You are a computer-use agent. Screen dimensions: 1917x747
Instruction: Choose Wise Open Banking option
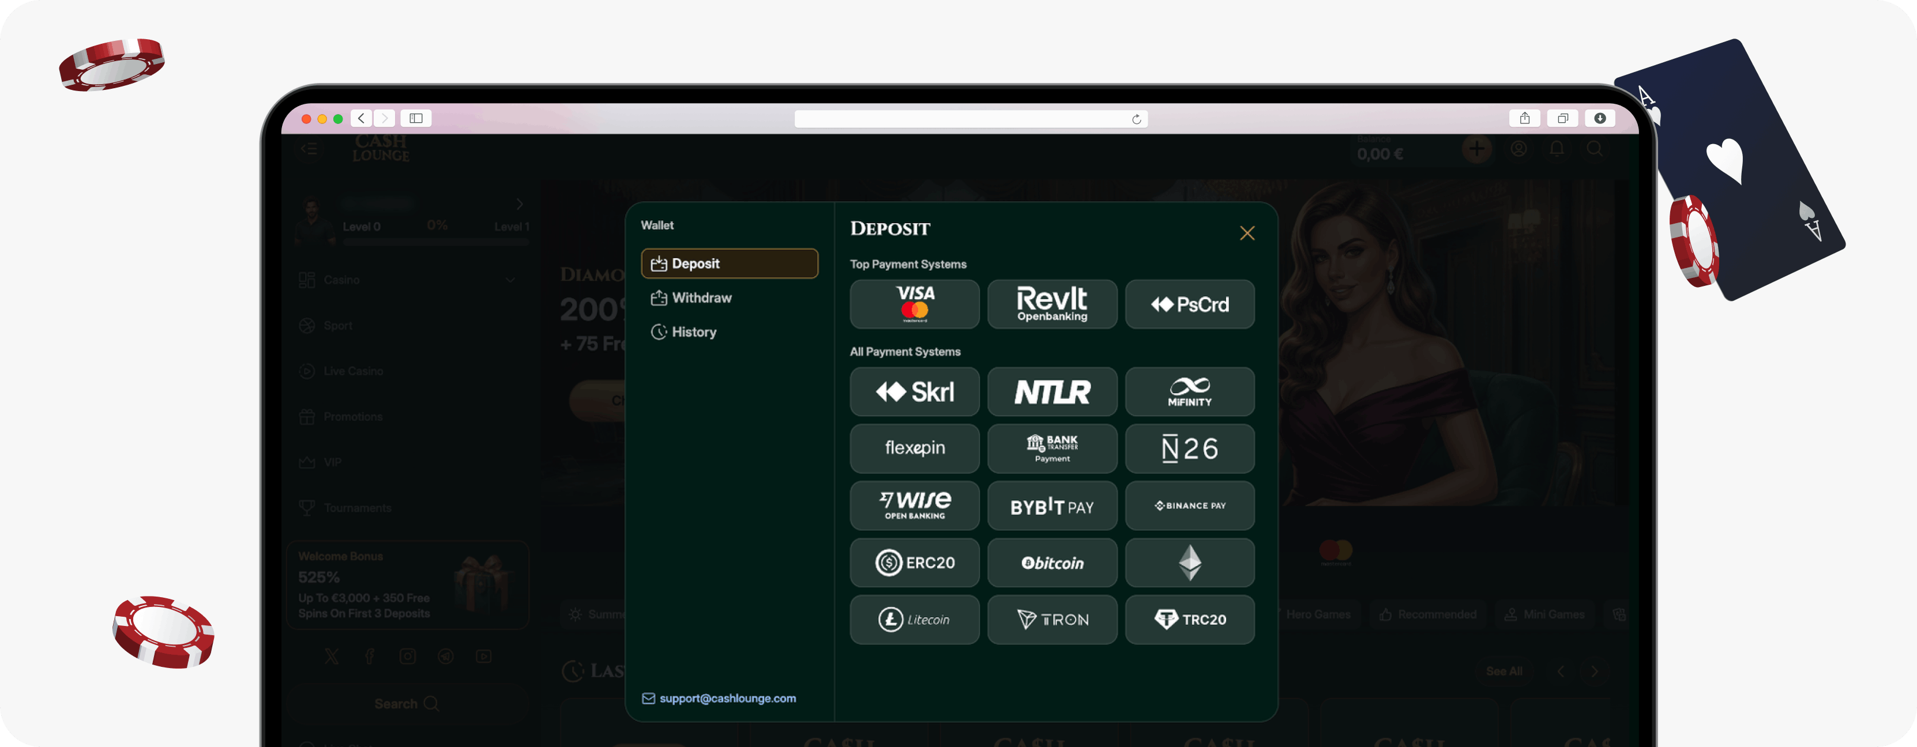pos(915,506)
